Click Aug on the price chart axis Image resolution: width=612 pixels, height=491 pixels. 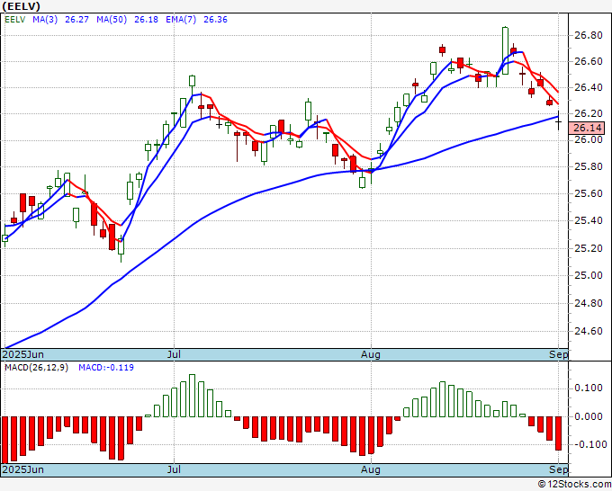pyautogui.click(x=371, y=354)
